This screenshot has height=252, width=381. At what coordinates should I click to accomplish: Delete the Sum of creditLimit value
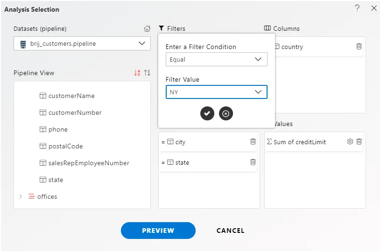coord(359,142)
